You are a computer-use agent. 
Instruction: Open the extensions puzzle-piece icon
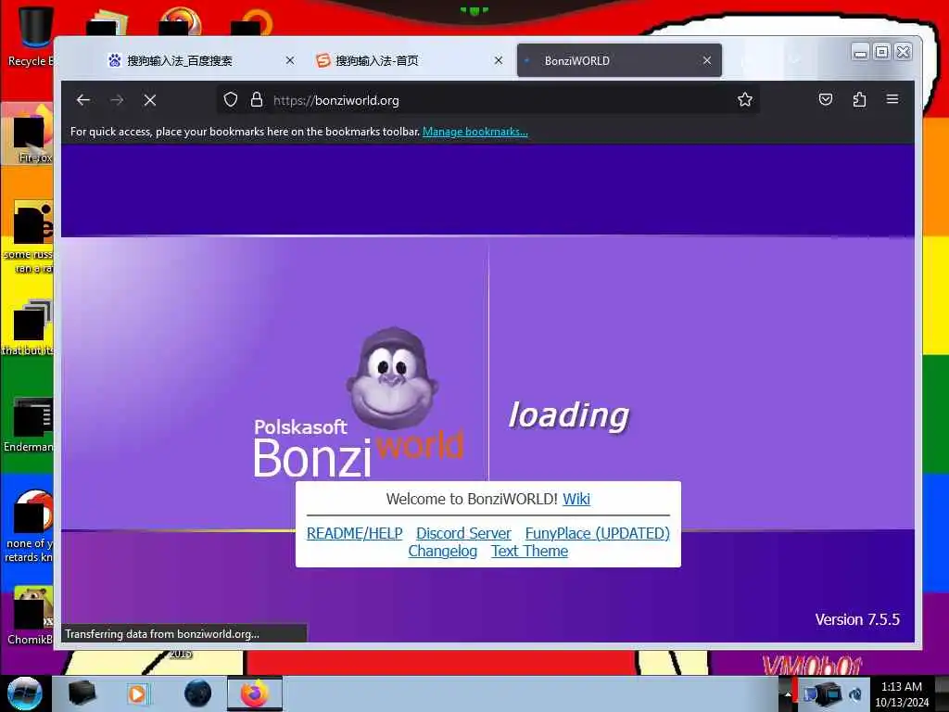(859, 99)
